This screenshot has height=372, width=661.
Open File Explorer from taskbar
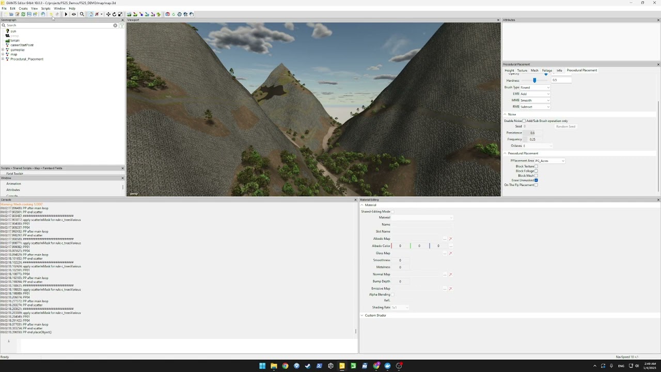pos(274,366)
